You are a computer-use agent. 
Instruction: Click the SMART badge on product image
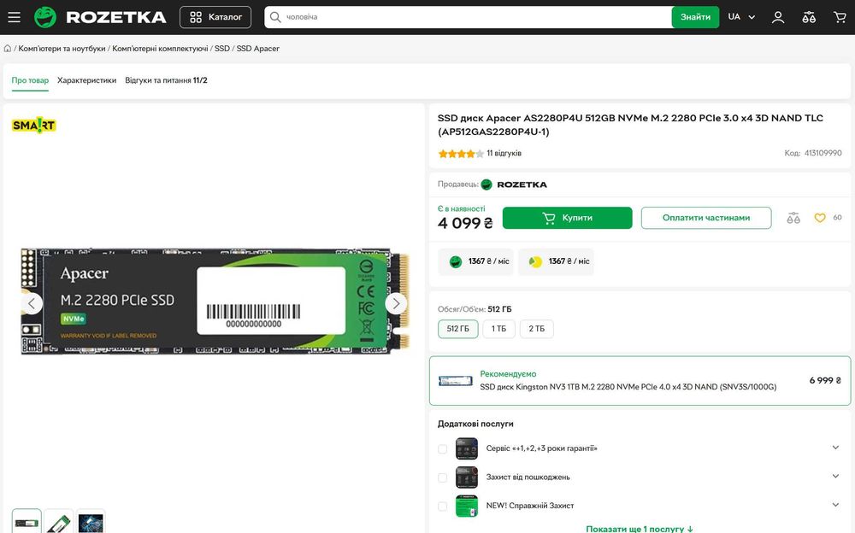(34, 126)
